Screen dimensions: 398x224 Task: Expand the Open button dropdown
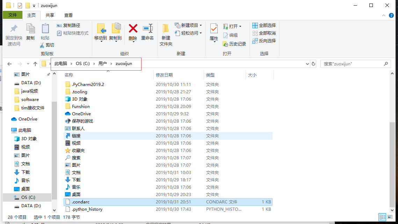pos(240,27)
